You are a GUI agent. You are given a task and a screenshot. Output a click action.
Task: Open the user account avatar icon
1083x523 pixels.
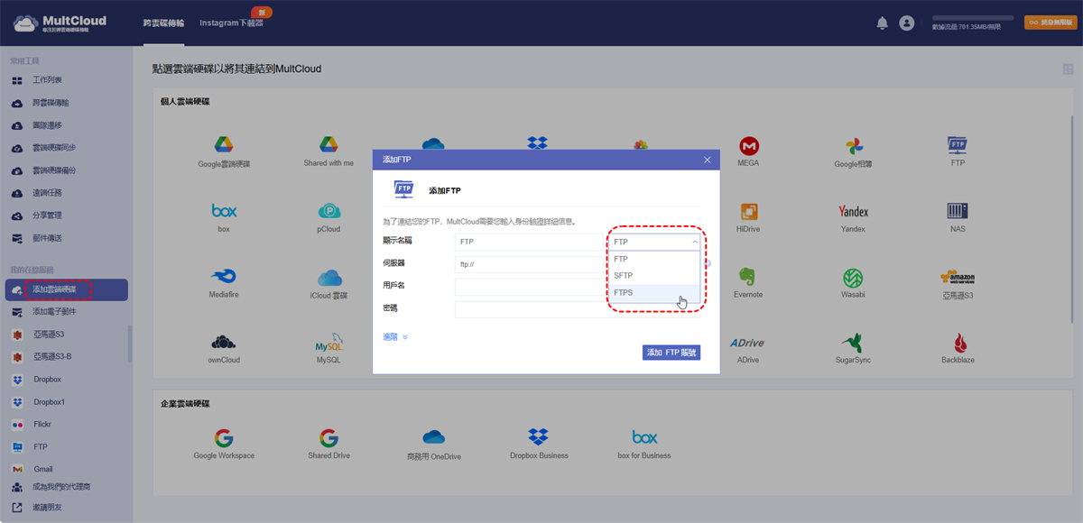[x=907, y=23]
